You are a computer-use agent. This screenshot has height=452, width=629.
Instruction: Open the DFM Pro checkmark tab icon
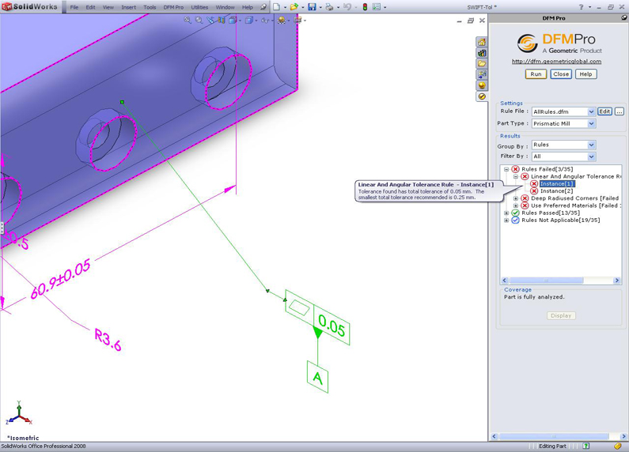point(482,96)
